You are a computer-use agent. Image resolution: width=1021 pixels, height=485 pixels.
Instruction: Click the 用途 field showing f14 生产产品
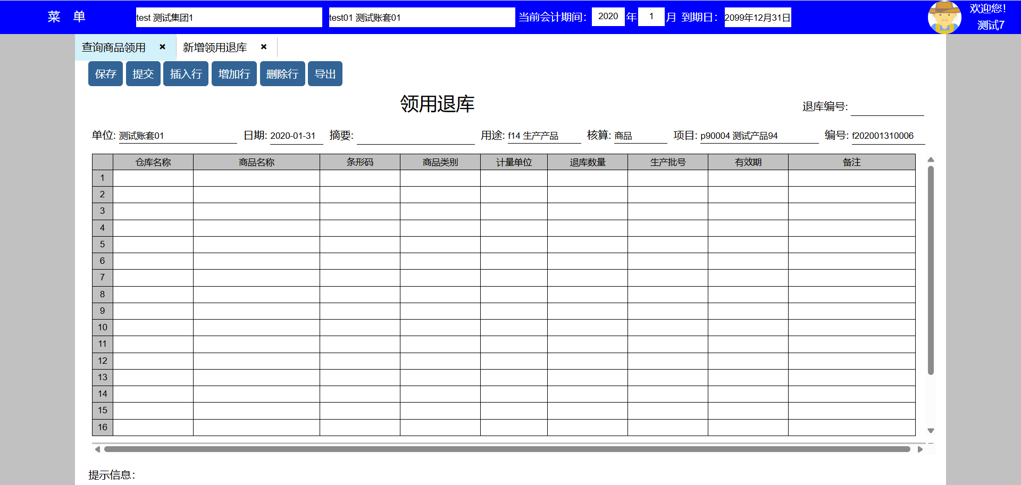(x=543, y=136)
